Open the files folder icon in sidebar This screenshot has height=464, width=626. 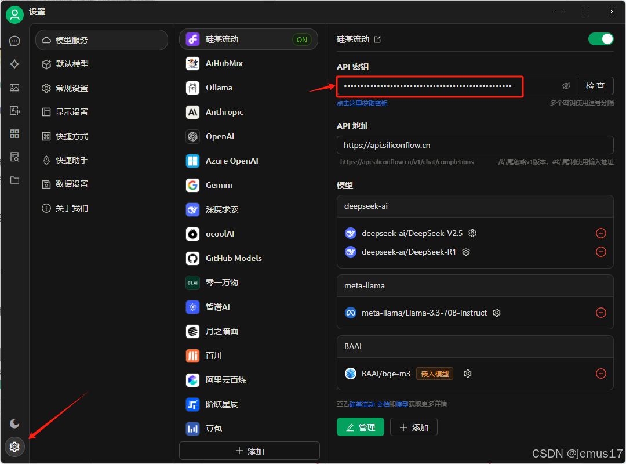point(14,180)
